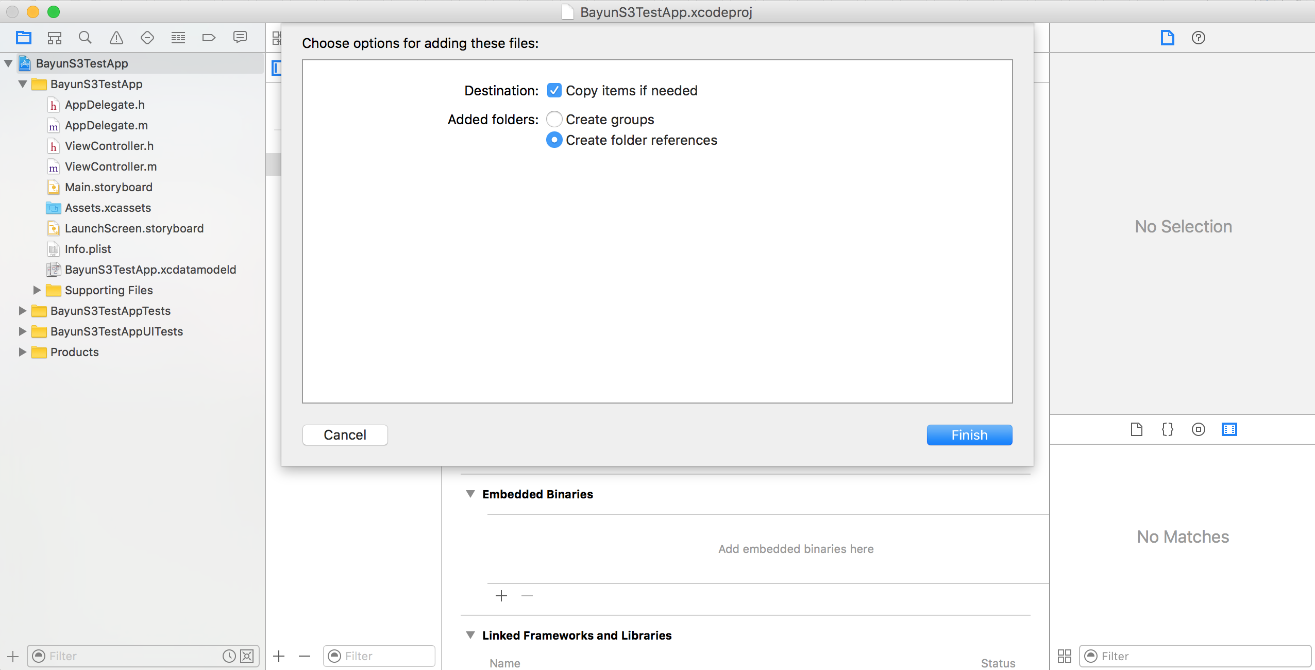Select Create groups radio option

pos(554,120)
